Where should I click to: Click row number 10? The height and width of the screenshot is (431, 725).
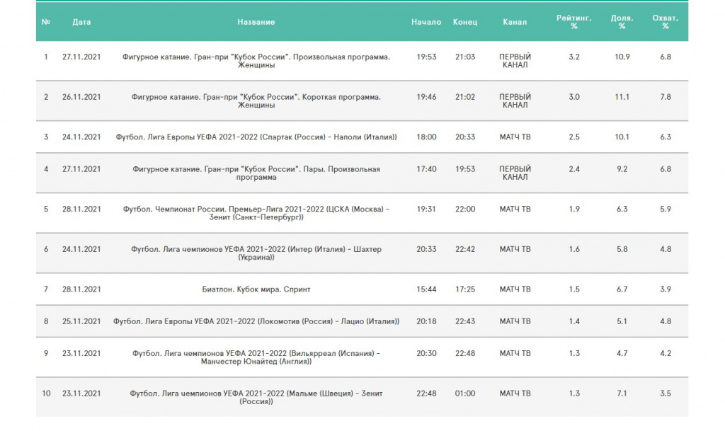click(46, 393)
